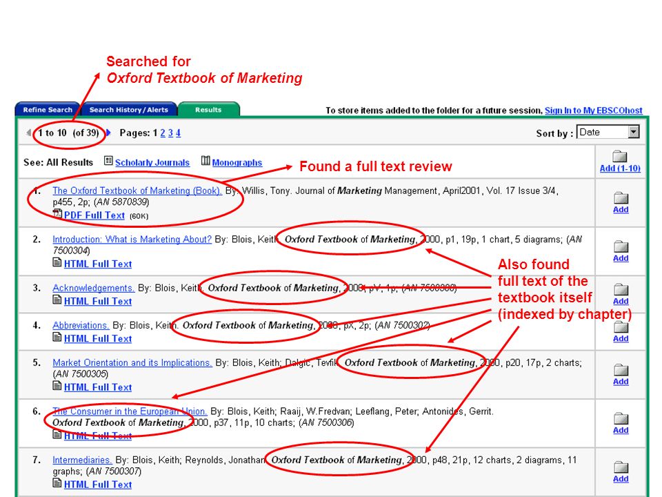Filter by Scholarly Journals link
This screenshot has height=497, width=662.
click(x=152, y=163)
